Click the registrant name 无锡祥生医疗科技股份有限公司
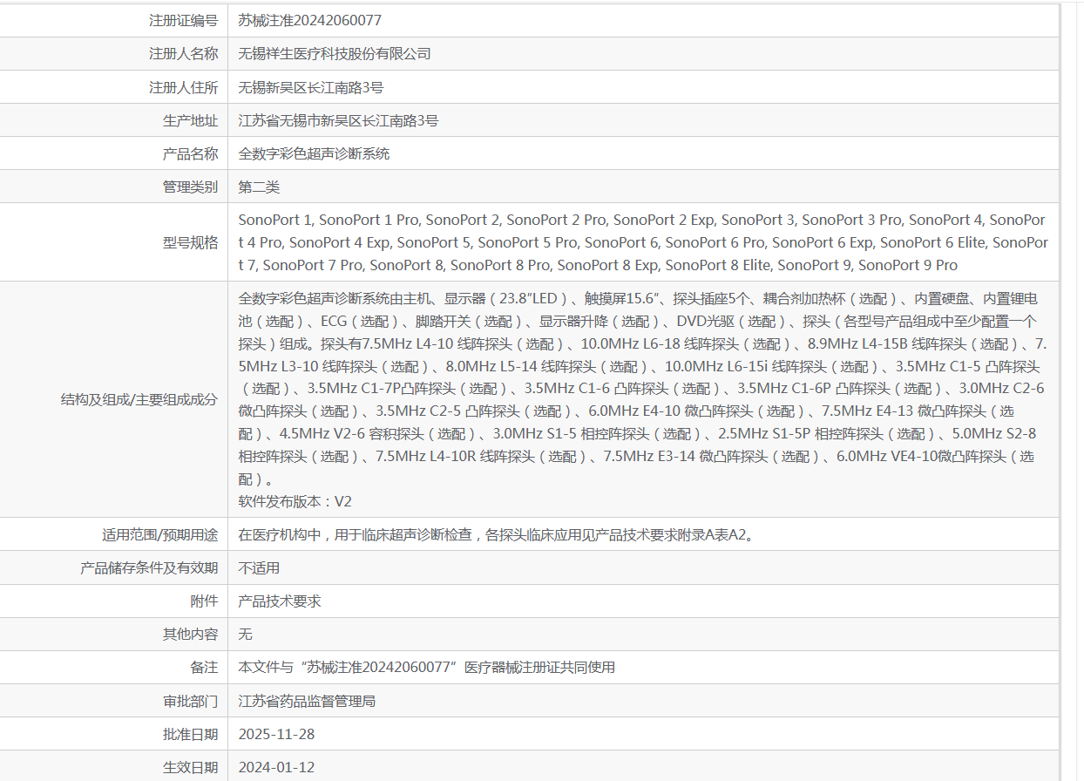The image size is (1084, 781). click(335, 54)
